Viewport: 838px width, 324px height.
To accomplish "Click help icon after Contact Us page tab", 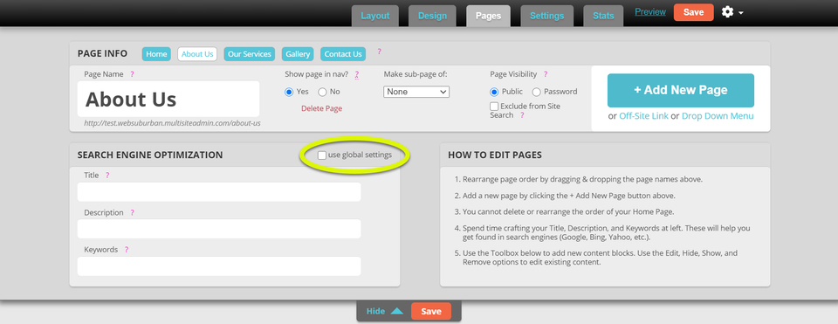I will [x=380, y=52].
